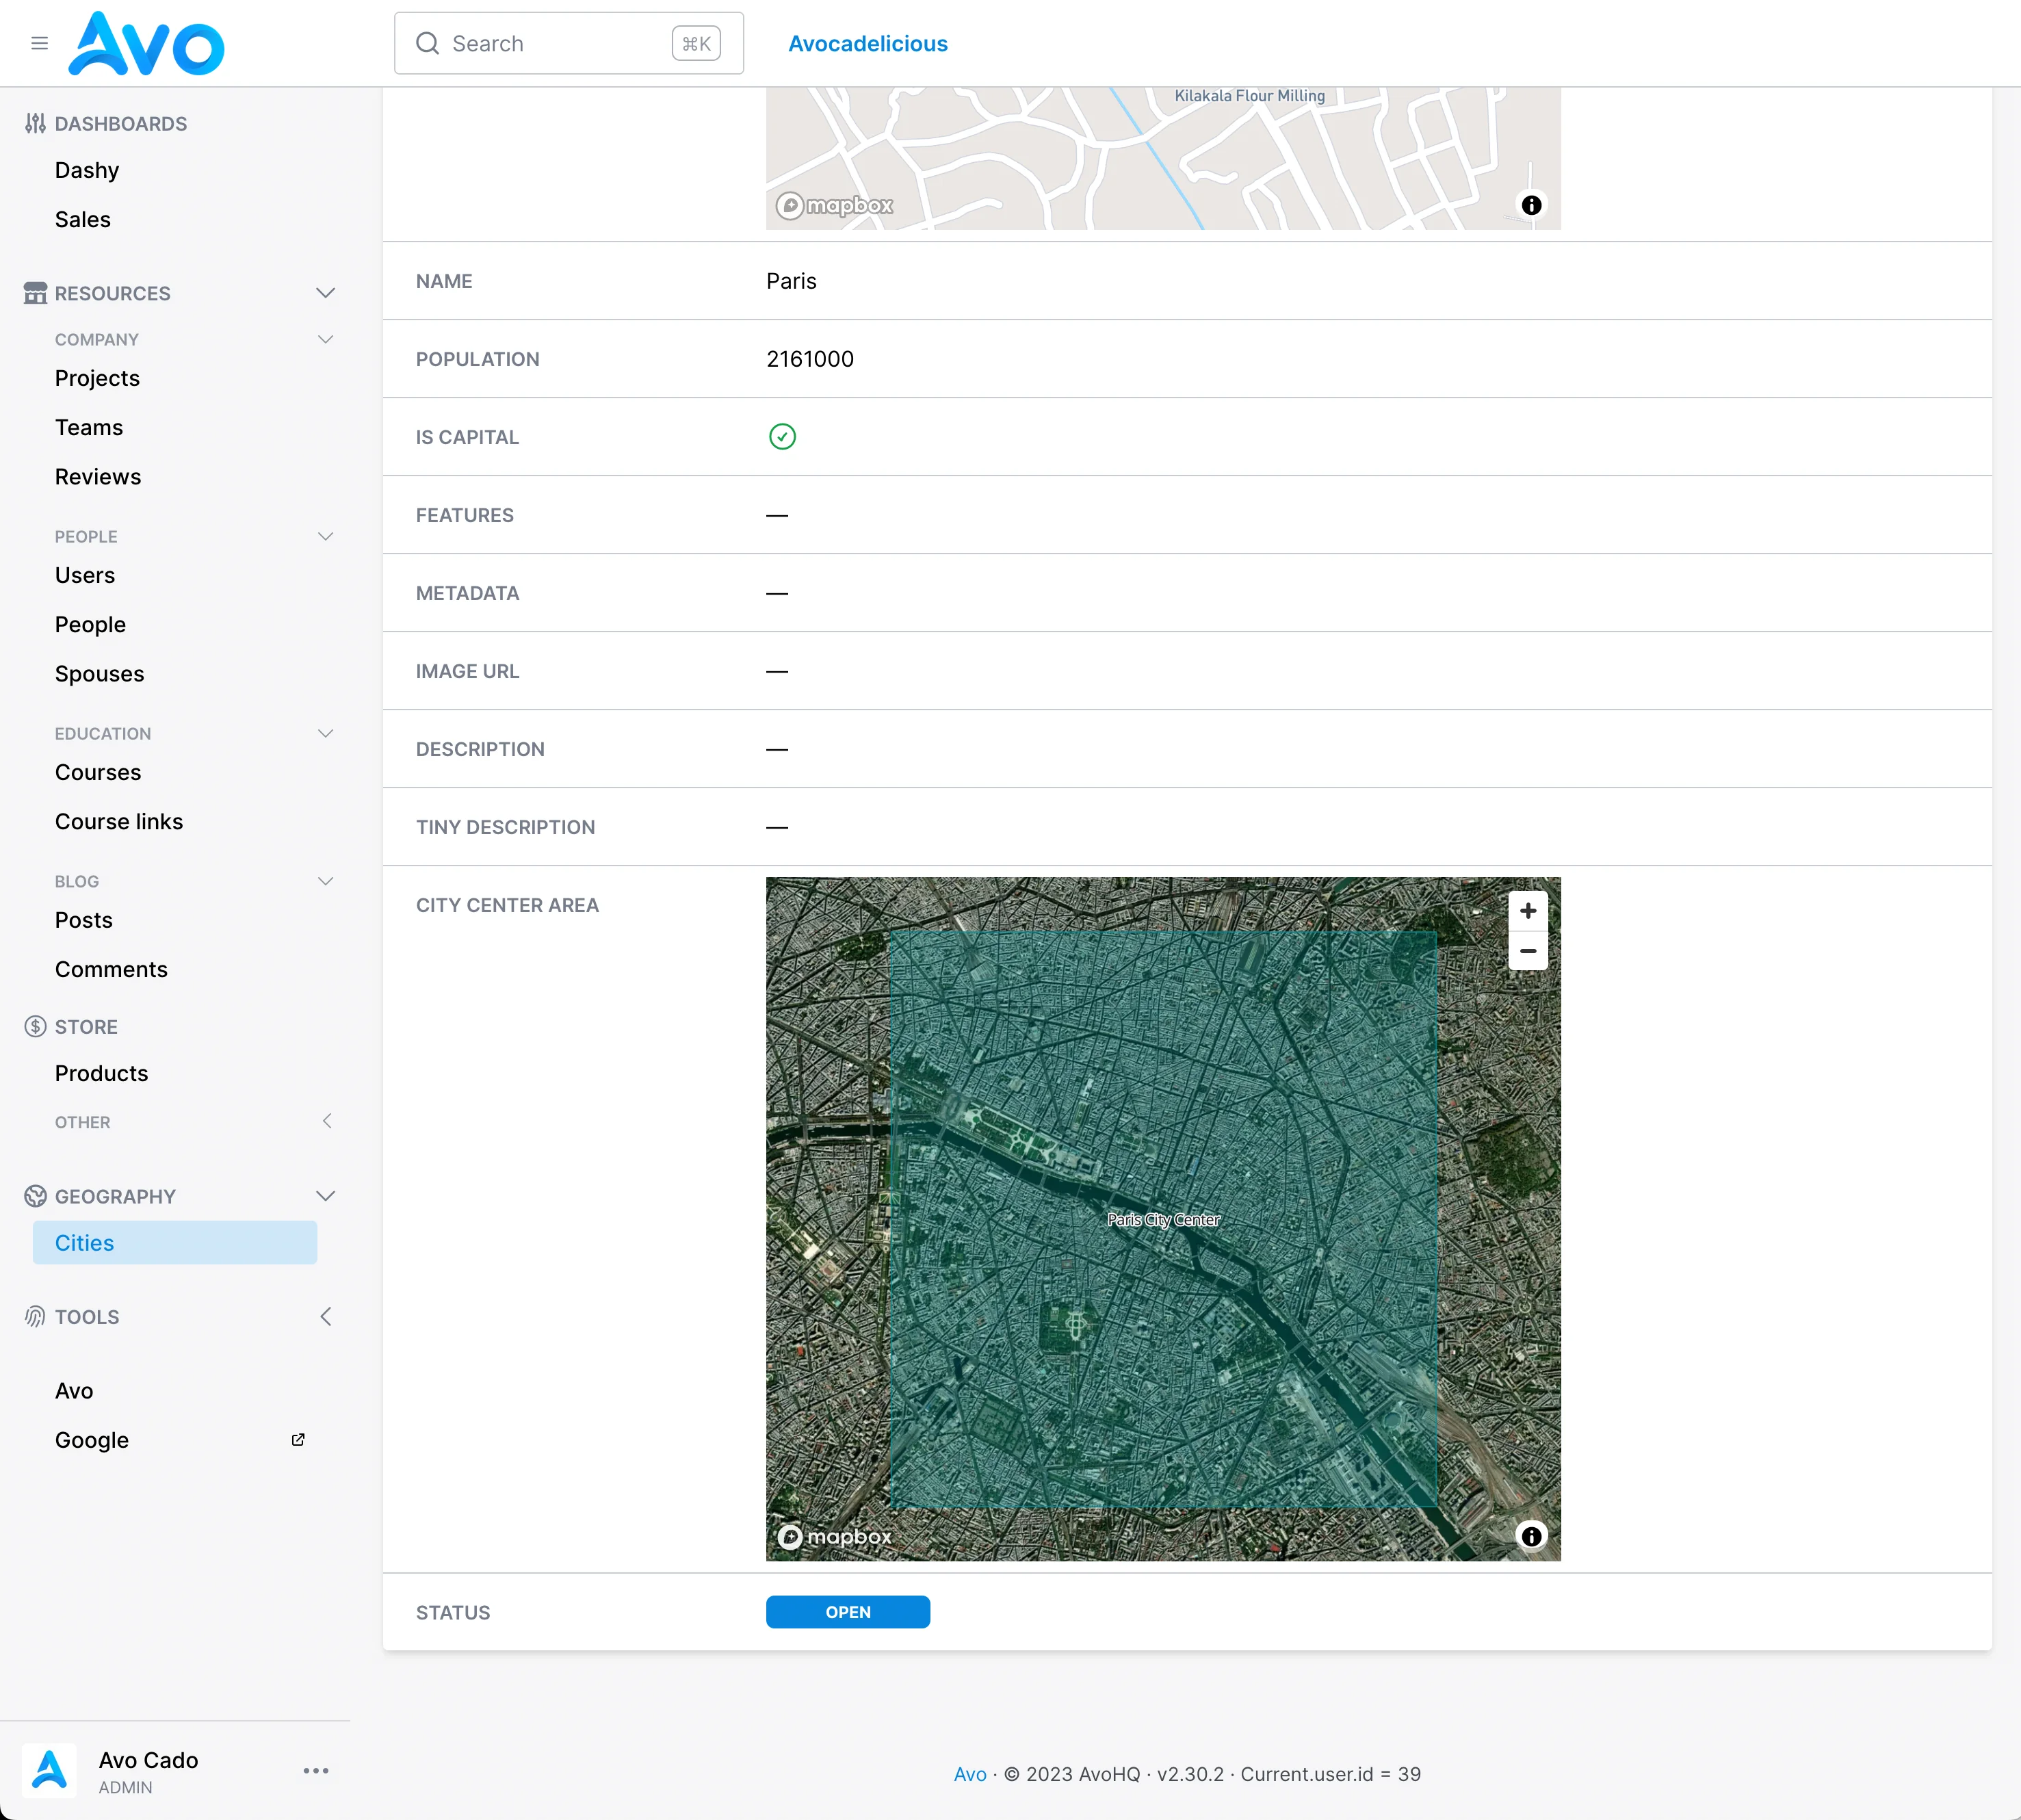Viewport: 2021px width, 1820px height.
Task: Open the Dashy dashboard
Action: coord(87,170)
